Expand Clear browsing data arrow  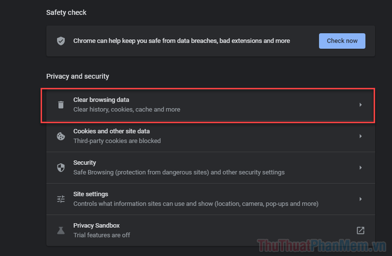(360, 105)
